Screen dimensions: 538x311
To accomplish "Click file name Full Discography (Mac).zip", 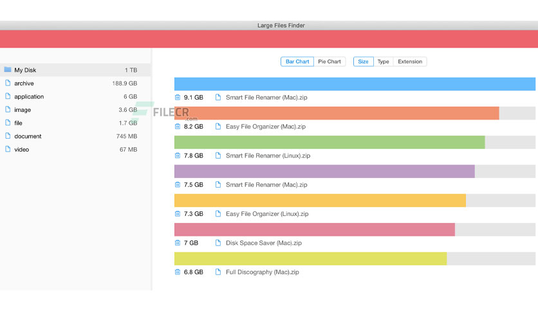I will coord(263,272).
